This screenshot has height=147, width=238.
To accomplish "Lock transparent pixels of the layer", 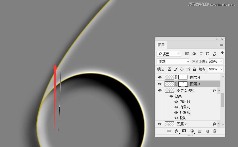I will click(169, 69).
